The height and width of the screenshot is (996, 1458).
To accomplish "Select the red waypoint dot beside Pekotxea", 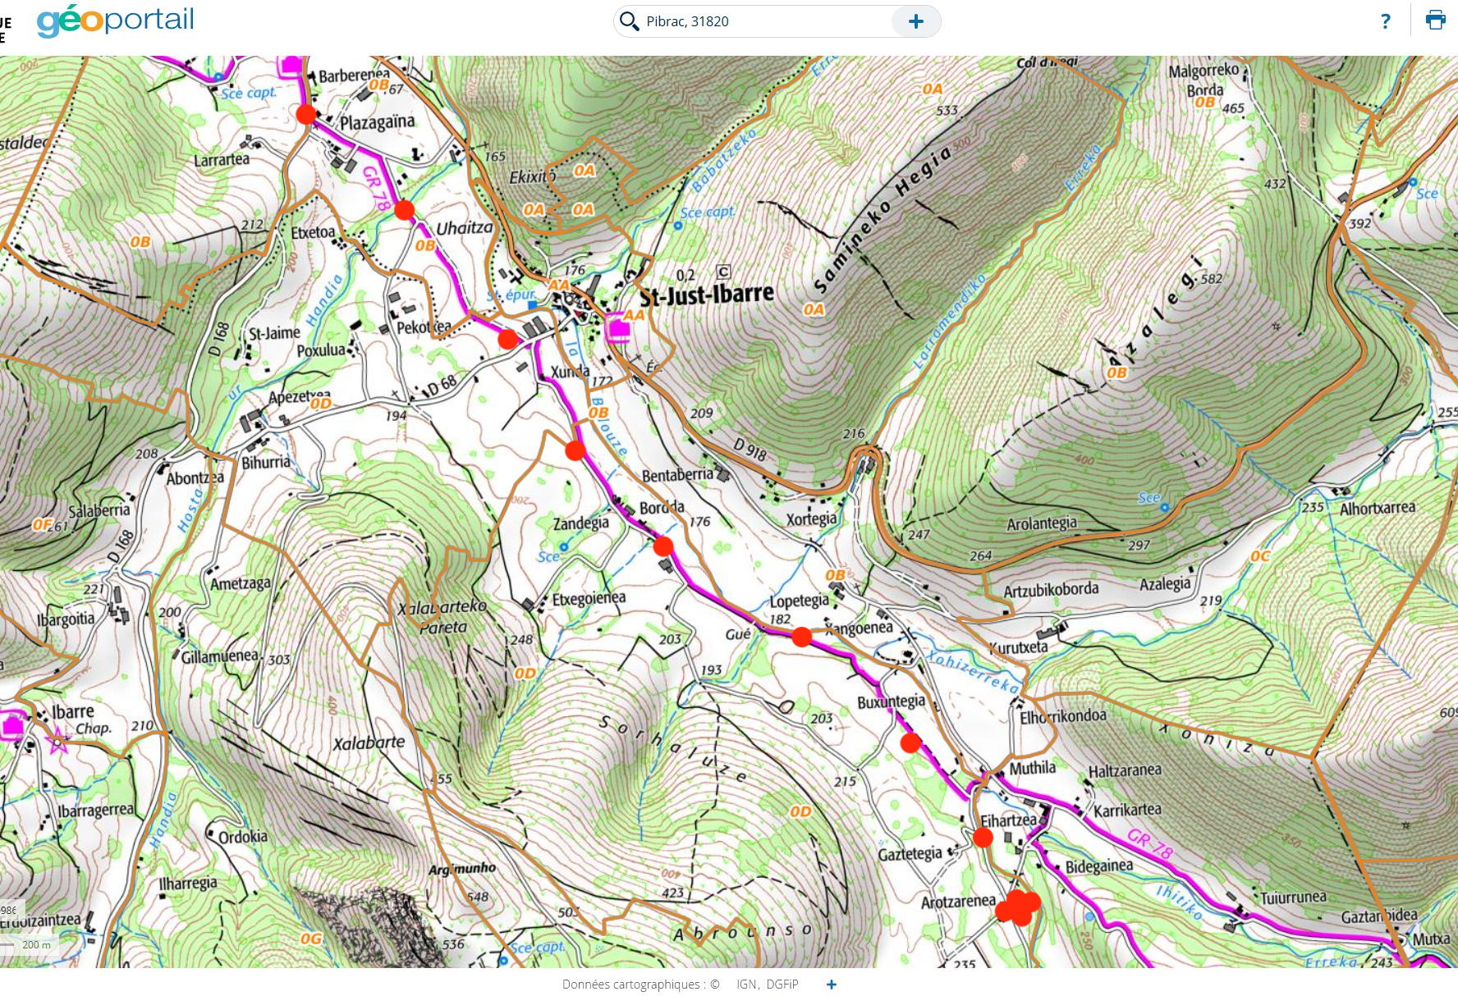I will click(x=508, y=339).
